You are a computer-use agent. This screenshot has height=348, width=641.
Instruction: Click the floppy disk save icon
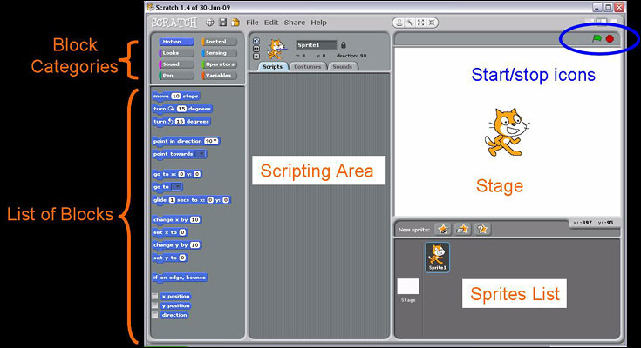pyautogui.click(x=222, y=23)
